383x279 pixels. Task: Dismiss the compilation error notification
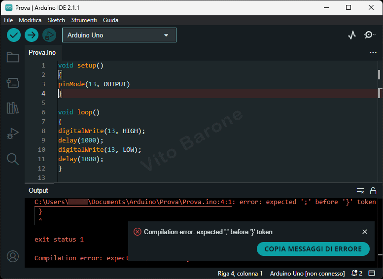coord(365,232)
